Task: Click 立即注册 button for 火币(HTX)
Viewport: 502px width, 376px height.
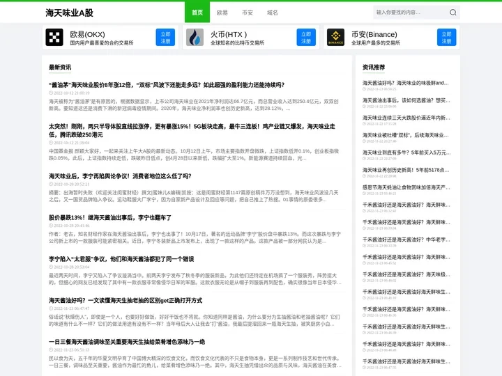Action: coord(306,38)
